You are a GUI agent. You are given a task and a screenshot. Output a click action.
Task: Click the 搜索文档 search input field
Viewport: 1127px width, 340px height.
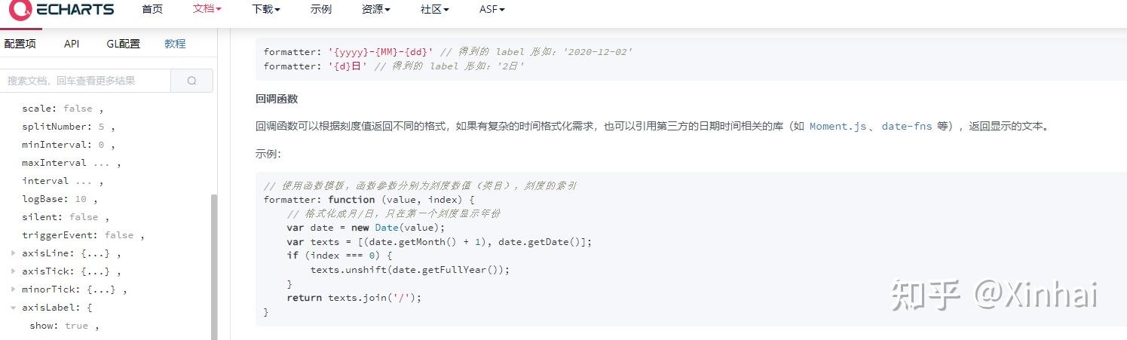click(86, 81)
